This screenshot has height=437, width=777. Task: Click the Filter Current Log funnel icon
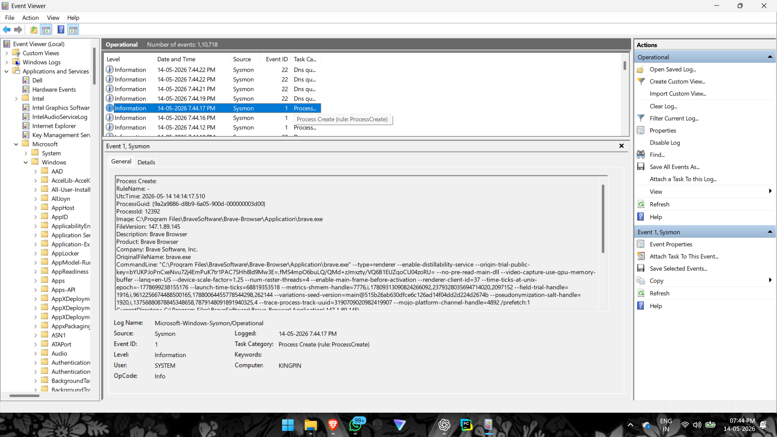pos(641,118)
